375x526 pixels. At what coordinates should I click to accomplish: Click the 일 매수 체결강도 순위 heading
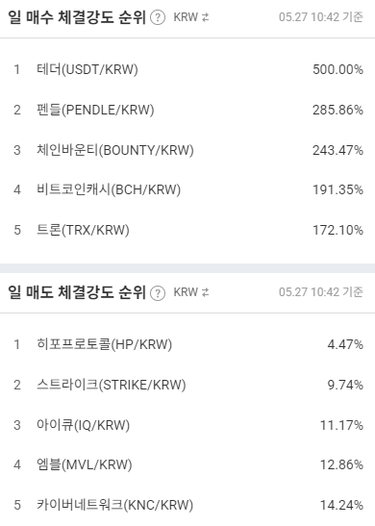tap(77, 17)
